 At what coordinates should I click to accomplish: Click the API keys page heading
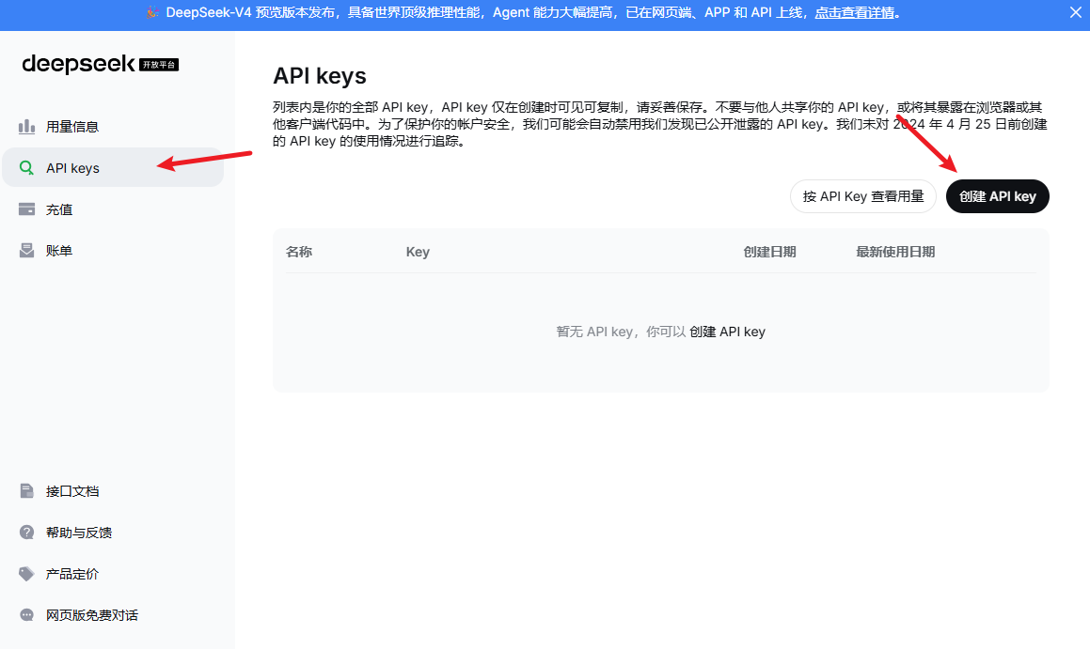point(320,76)
